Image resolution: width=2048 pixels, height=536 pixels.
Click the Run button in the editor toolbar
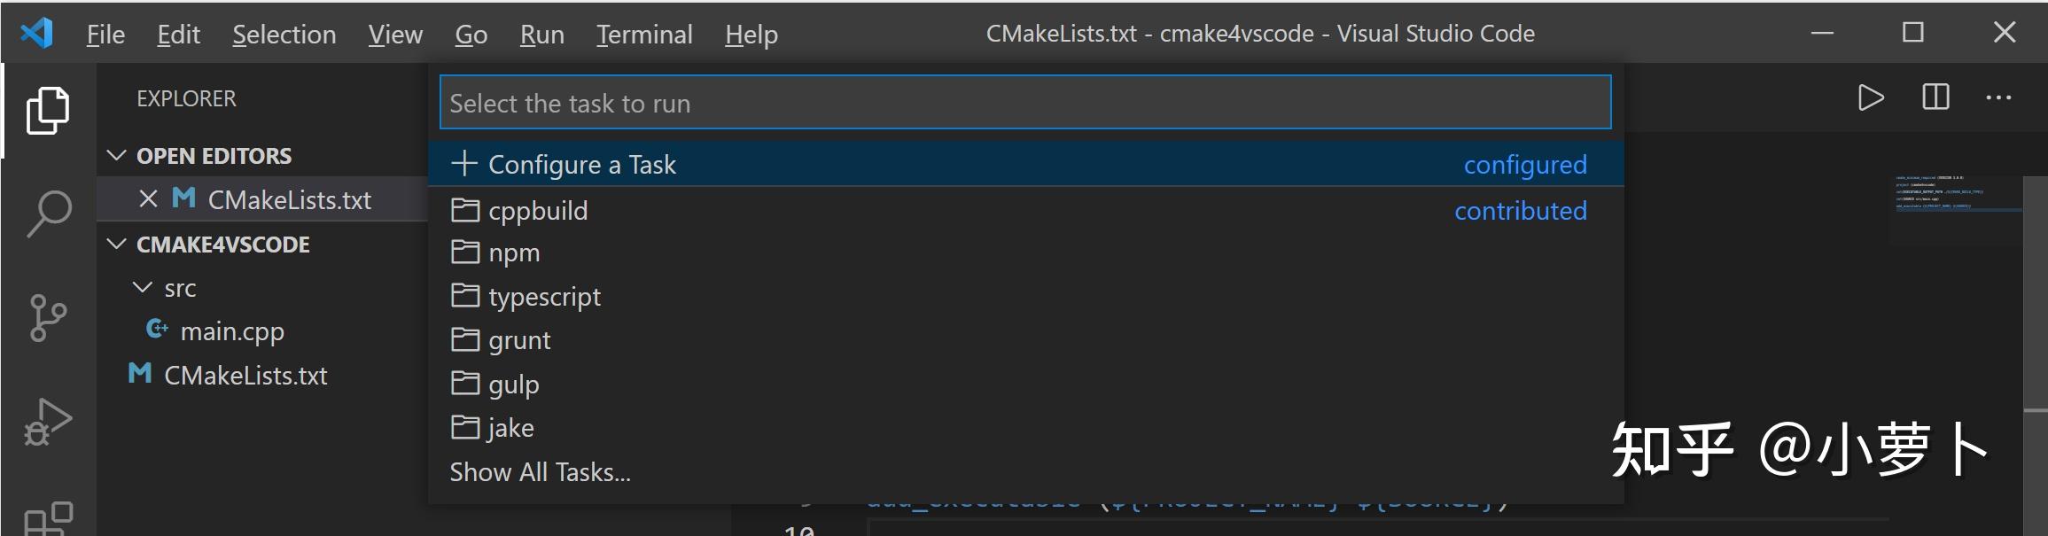click(x=1870, y=98)
